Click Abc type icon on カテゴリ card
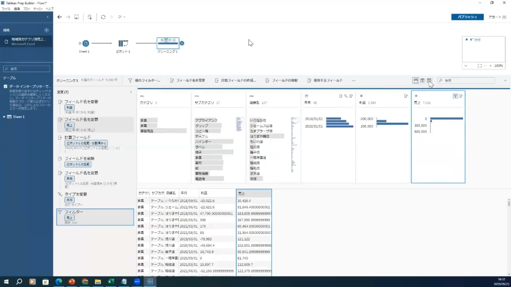 (142, 96)
